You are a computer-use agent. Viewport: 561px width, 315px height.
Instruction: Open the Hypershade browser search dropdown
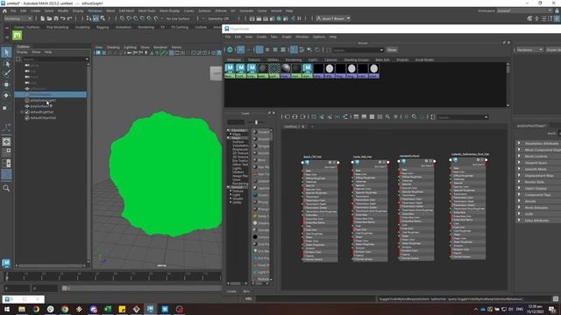point(381,50)
